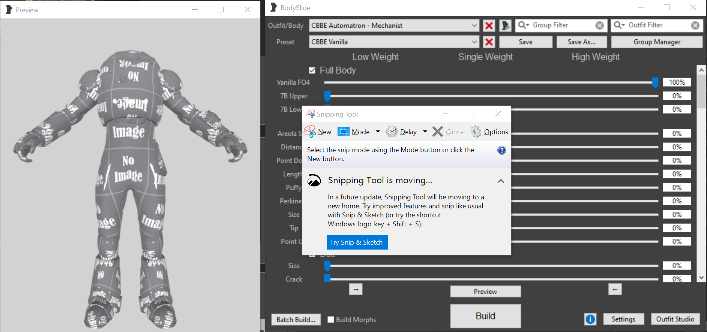This screenshot has width=707, height=332.
Task: Click the Snip & Sketch logo icon
Action: [314, 181]
